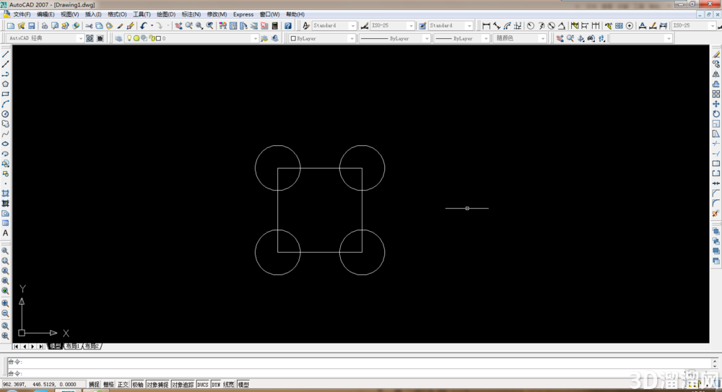
Task: Toggle the 正交 ortho mode button
Action: [123, 384]
